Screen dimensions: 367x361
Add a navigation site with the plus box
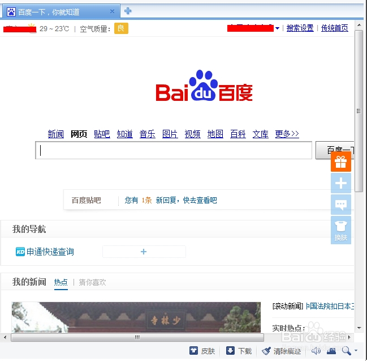coord(144,252)
